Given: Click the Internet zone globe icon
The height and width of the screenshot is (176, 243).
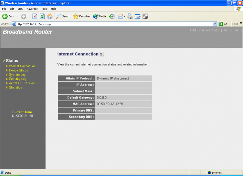Looking at the screenshot, I should coord(209,173).
